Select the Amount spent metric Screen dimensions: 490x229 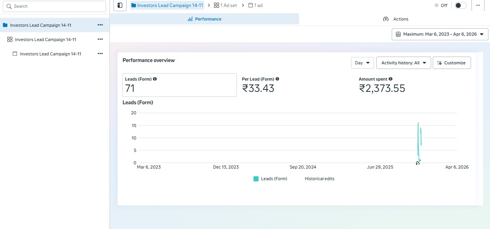pyautogui.click(x=414, y=85)
